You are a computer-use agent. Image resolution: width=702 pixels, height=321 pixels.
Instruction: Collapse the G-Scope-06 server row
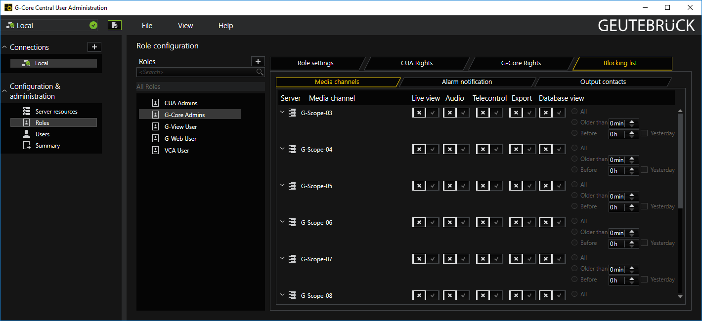pyautogui.click(x=283, y=222)
